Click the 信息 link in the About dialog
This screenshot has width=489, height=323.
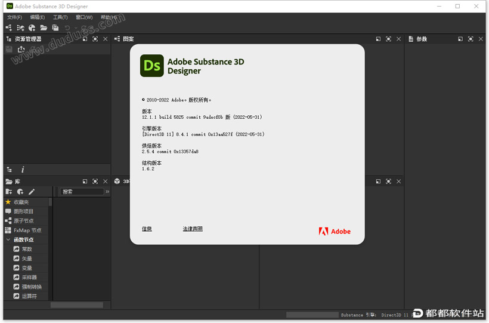pyautogui.click(x=147, y=229)
